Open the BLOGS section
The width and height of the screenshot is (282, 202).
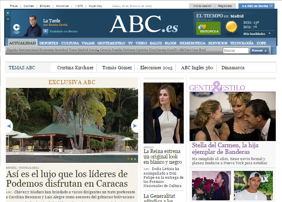click(170, 43)
